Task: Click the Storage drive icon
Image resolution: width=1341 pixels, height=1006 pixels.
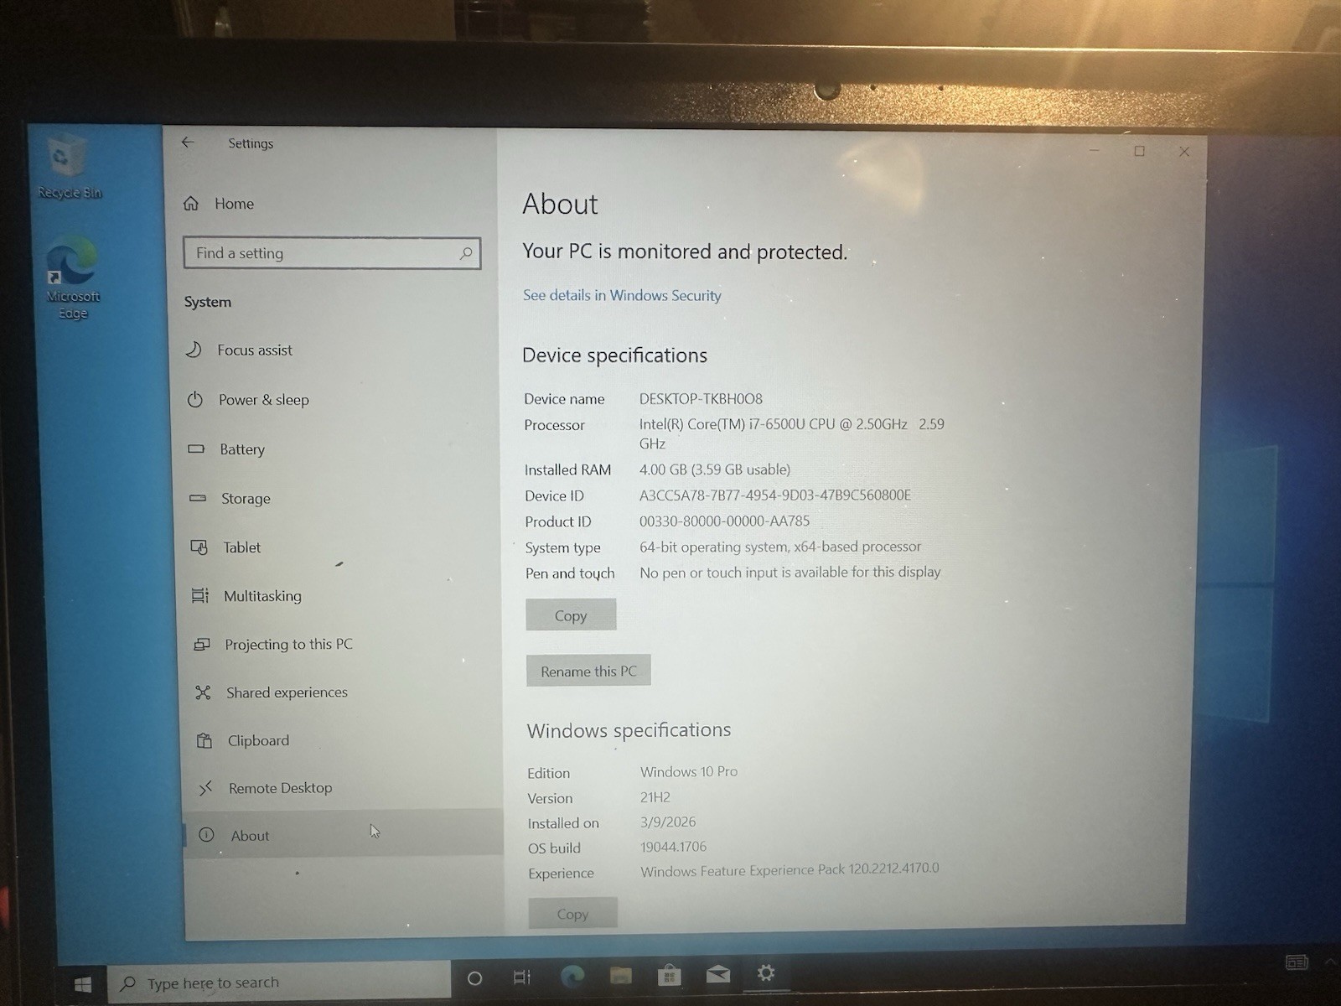Action: tap(198, 498)
